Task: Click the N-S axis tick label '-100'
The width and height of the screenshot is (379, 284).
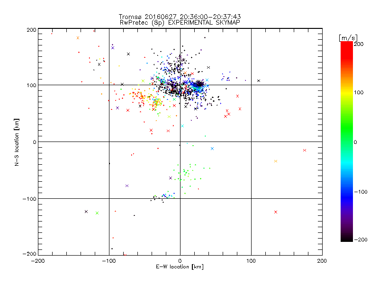Action: point(29,199)
